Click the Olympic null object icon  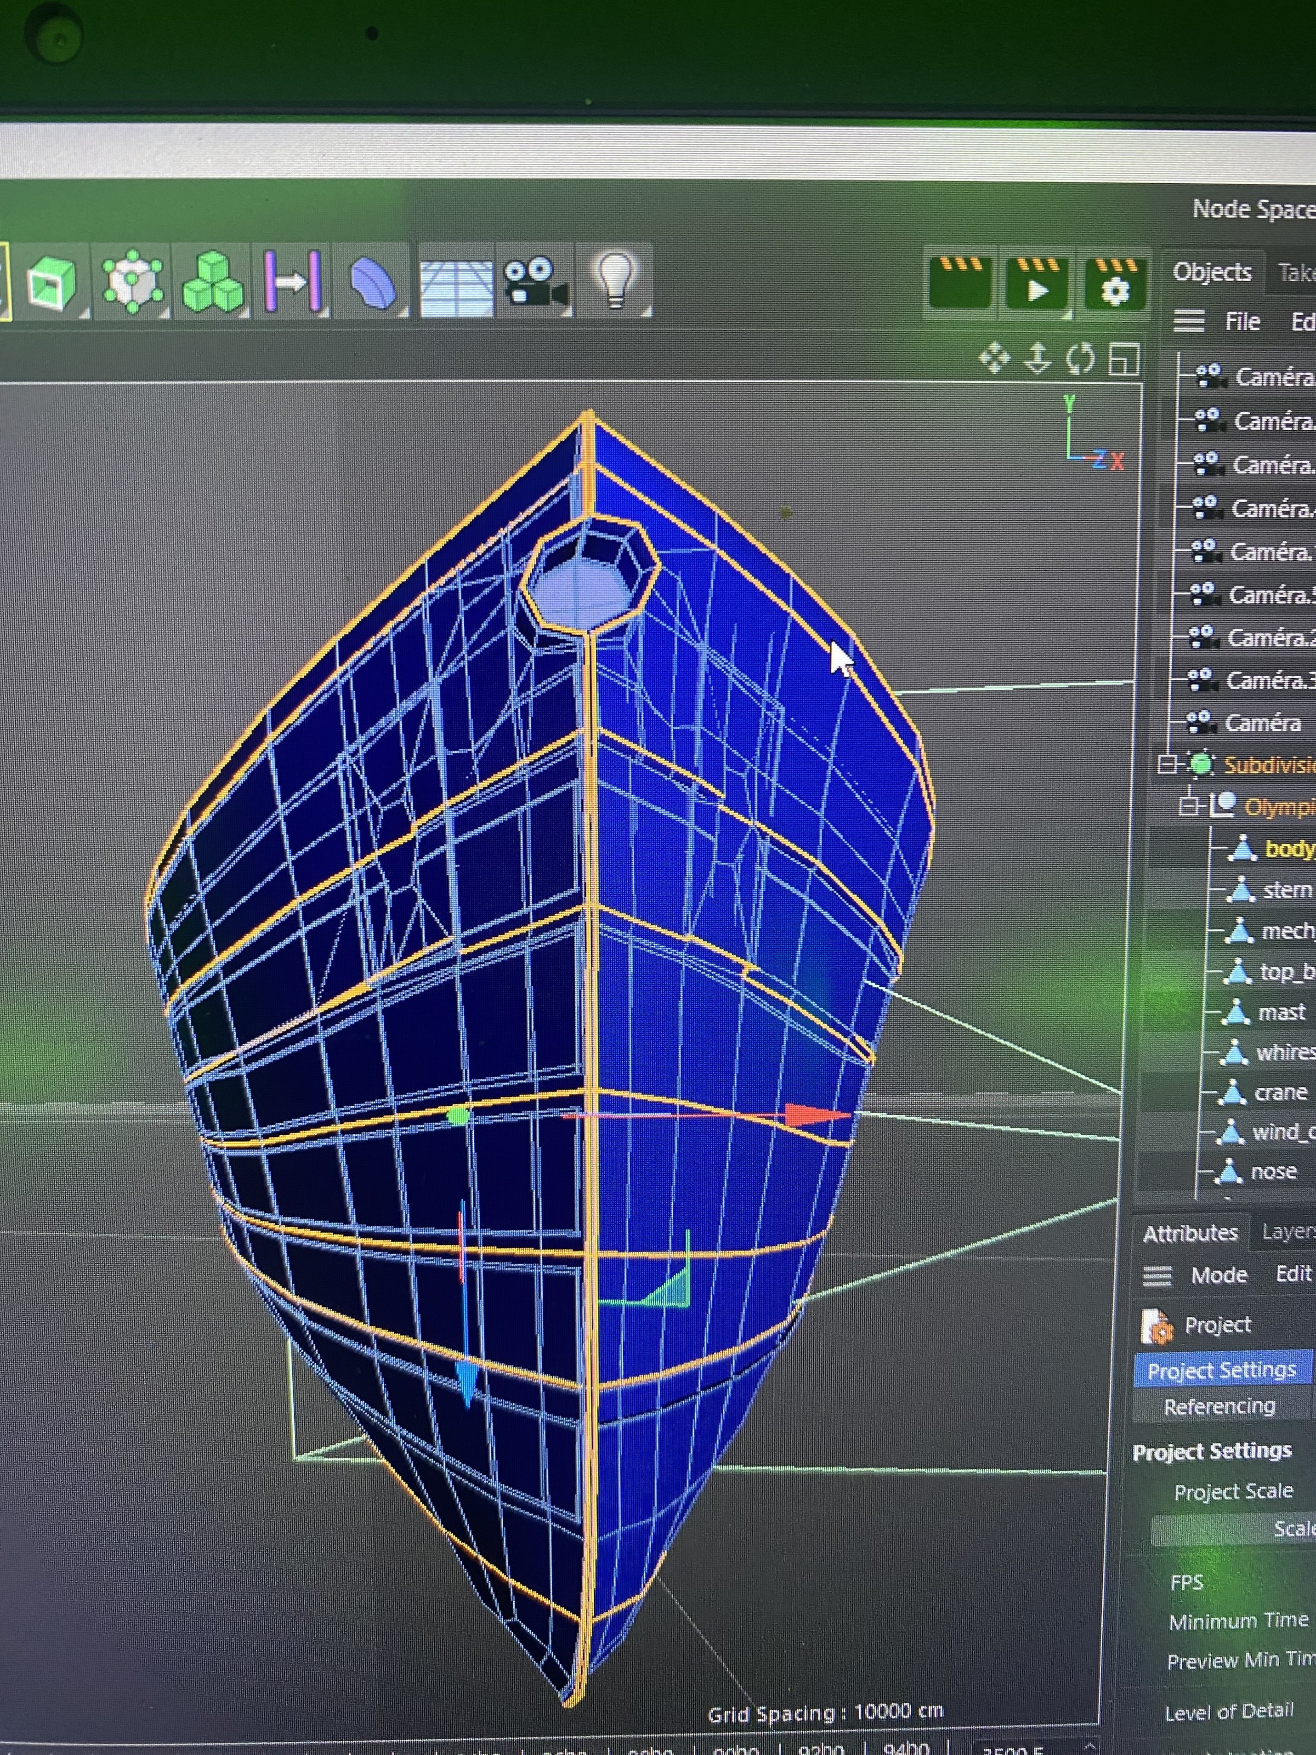click(1223, 805)
